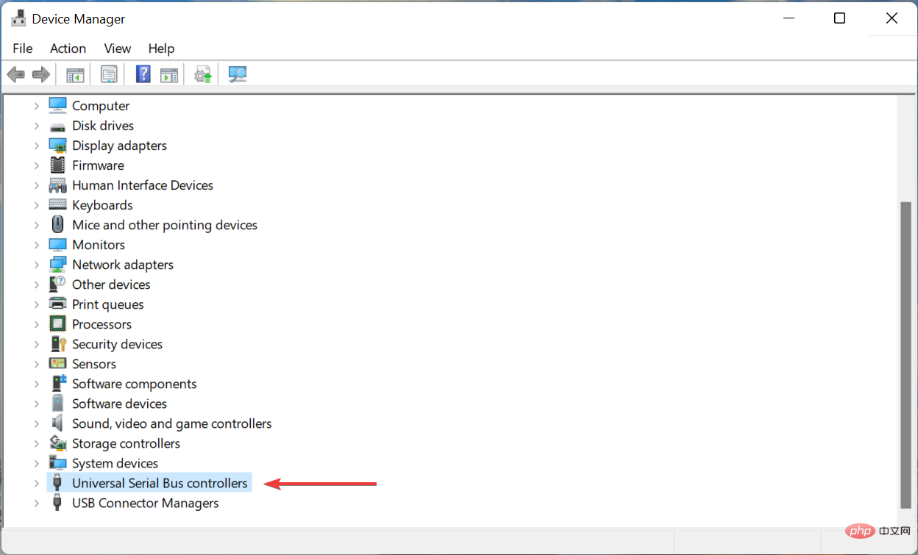Click the Back arrow toolbar icon
The width and height of the screenshot is (918, 555).
[15, 74]
